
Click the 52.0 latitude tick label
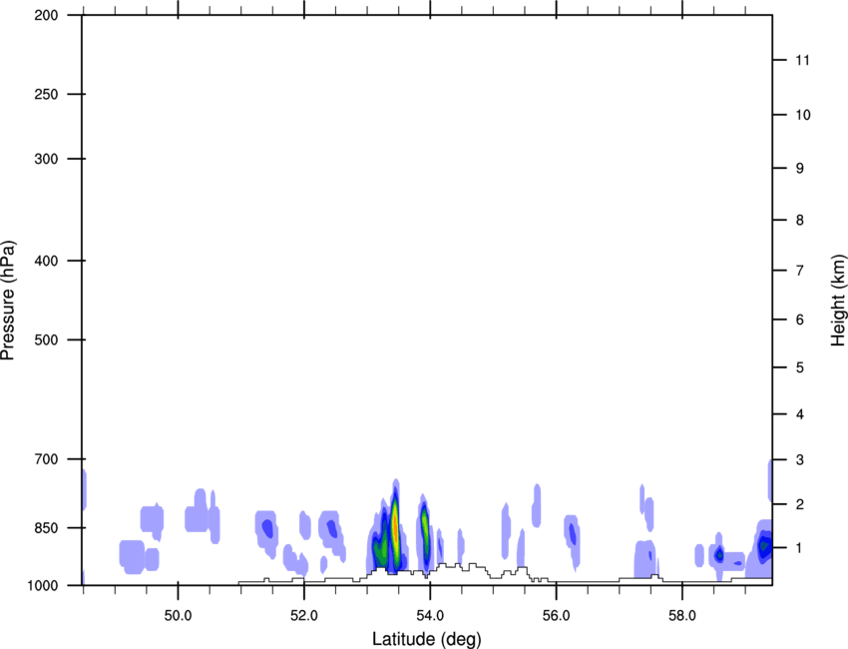pyautogui.click(x=304, y=616)
